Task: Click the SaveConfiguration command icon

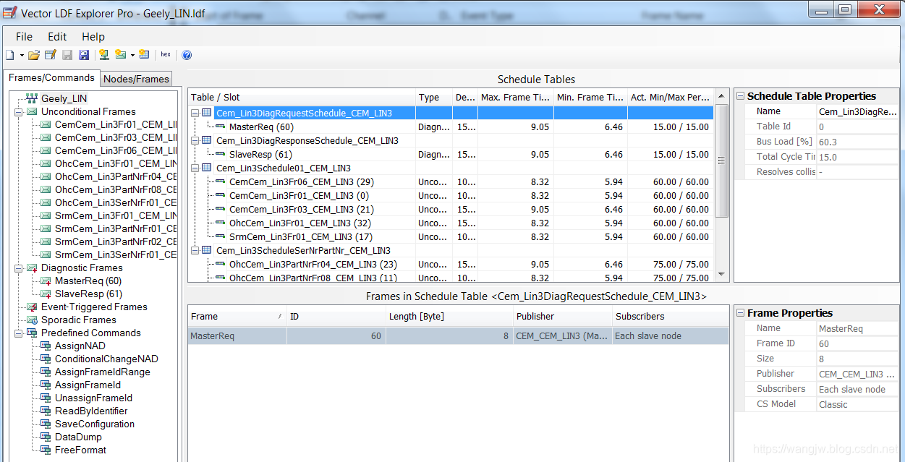Action: 46,424
